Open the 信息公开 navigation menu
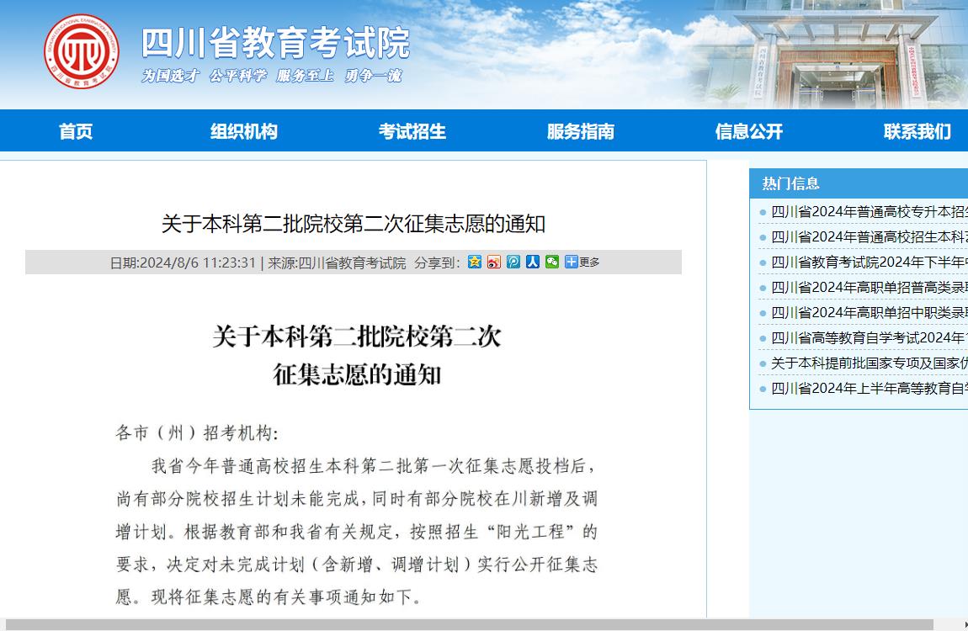The height and width of the screenshot is (631, 968). coord(748,131)
